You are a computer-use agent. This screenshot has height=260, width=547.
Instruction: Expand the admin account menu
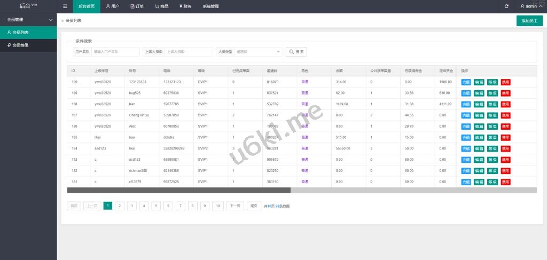[530, 6]
